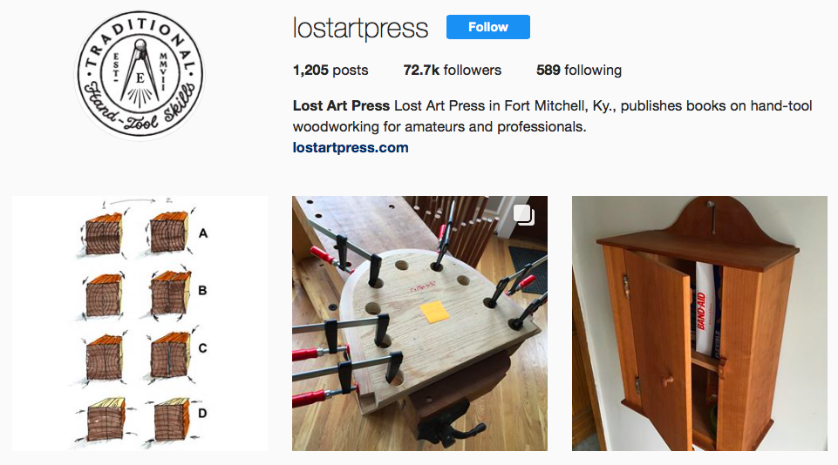
Task: Open the cherry wall cabinet post
Action: [x=699, y=324]
